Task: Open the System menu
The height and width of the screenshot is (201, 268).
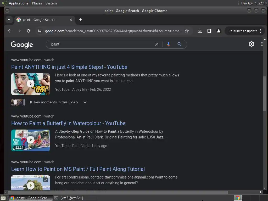Action: coord(51,3)
